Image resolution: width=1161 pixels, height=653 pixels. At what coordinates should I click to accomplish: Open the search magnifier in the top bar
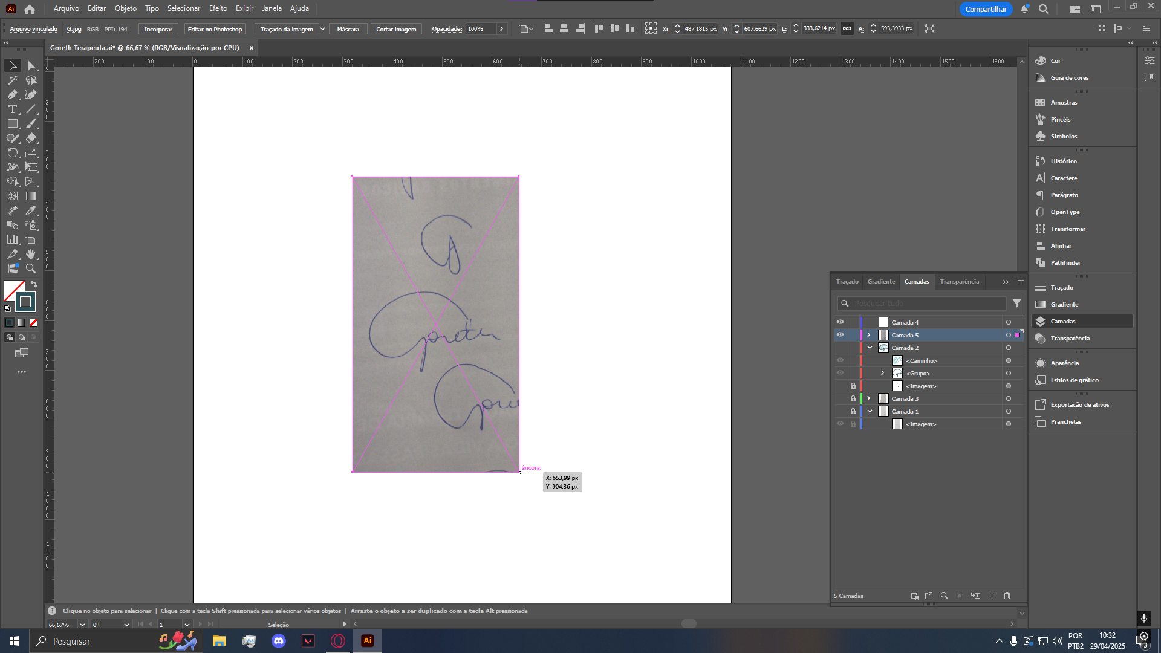[1044, 9]
